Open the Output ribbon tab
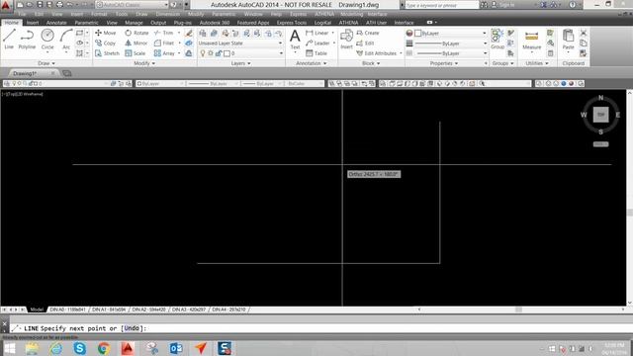This screenshot has height=356, width=633. click(x=158, y=23)
